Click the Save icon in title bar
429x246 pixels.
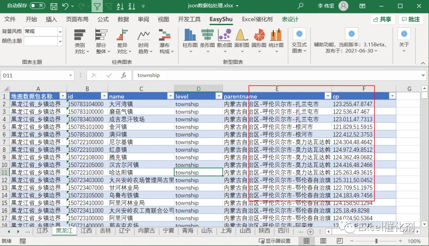pyautogui.click(x=54, y=6)
